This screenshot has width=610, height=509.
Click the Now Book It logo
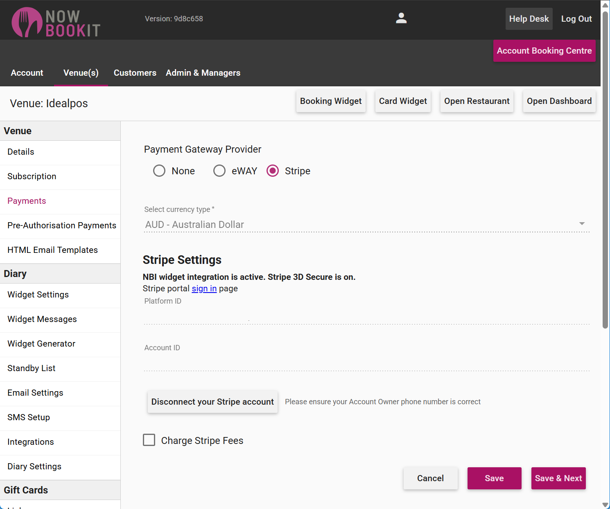coord(56,23)
